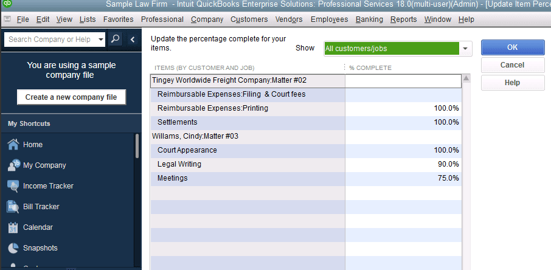551x270 pixels.
Task: Open the Employees menu
Action: point(329,19)
